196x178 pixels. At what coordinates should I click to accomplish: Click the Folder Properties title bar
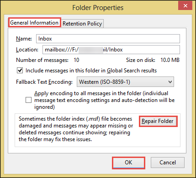click(x=98, y=8)
